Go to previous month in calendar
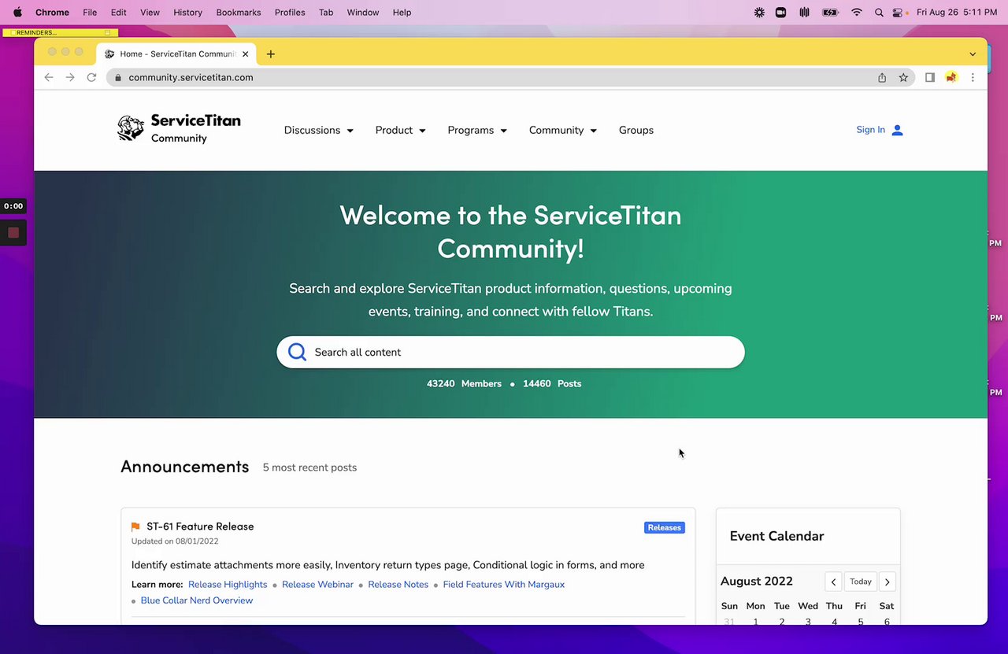1008x654 pixels. click(833, 582)
